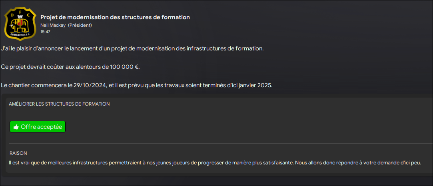Click the sentence J'ai le plaisir d'annoncer

[x=132, y=49]
